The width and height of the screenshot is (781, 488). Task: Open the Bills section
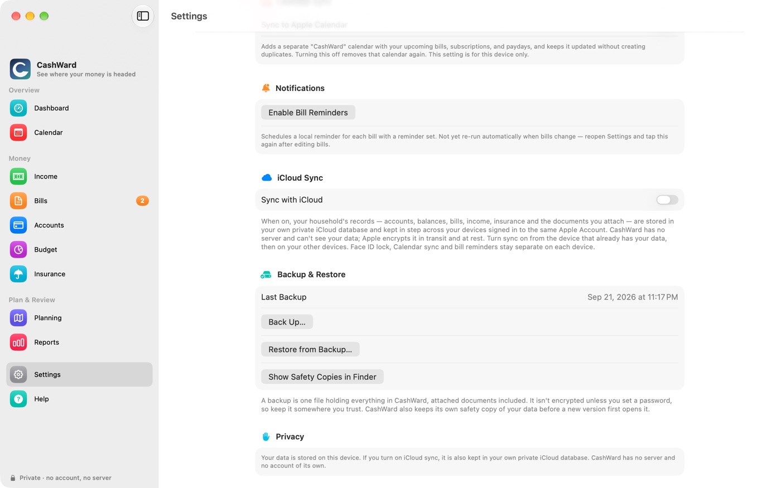pos(79,201)
